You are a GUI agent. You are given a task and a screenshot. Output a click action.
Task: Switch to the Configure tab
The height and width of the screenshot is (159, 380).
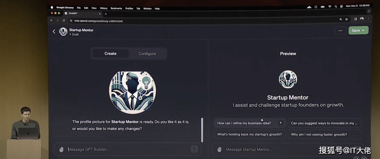coord(147,54)
